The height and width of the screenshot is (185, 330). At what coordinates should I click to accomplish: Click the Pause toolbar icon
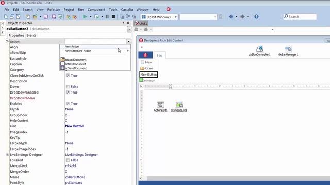pyautogui.click(x=107, y=17)
